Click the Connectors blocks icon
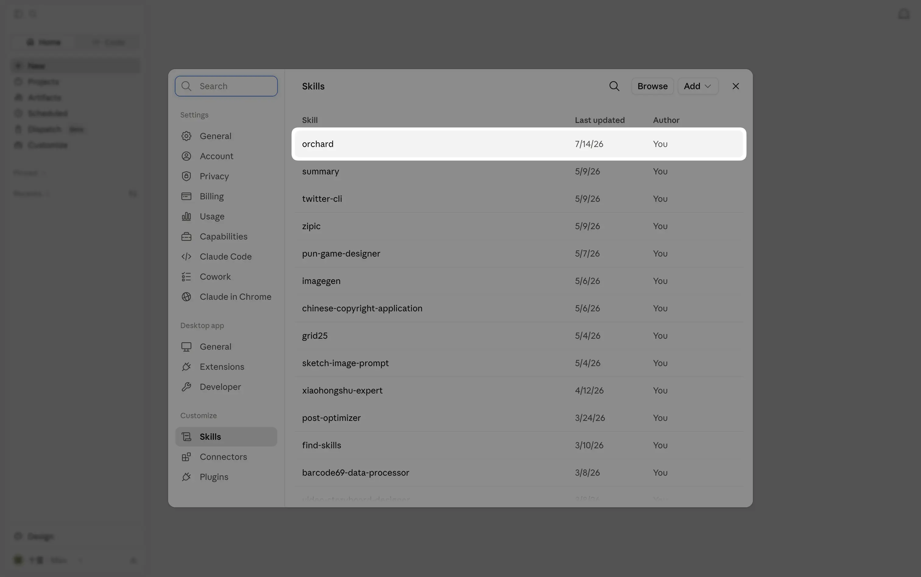921x577 pixels. [186, 457]
